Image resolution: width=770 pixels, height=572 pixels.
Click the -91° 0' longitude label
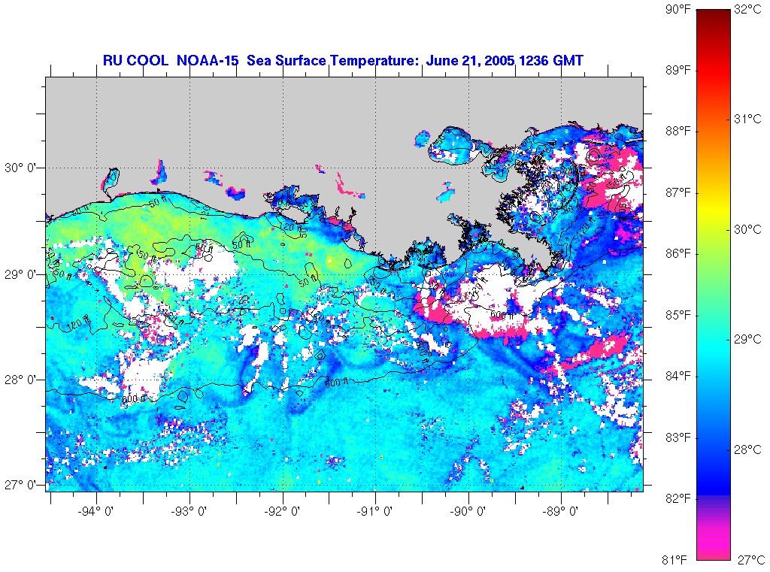(x=376, y=512)
